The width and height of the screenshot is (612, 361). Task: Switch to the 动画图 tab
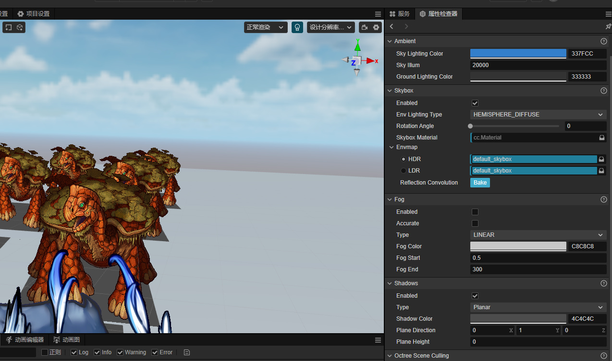click(67, 340)
